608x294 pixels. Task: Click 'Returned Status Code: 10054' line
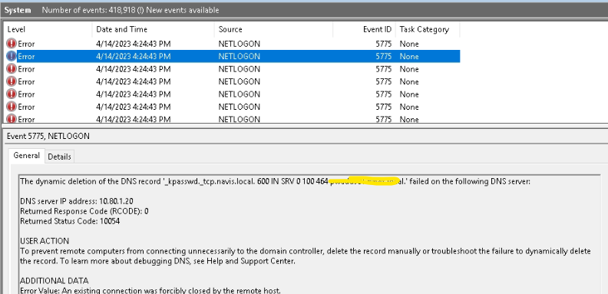[70, 222]
